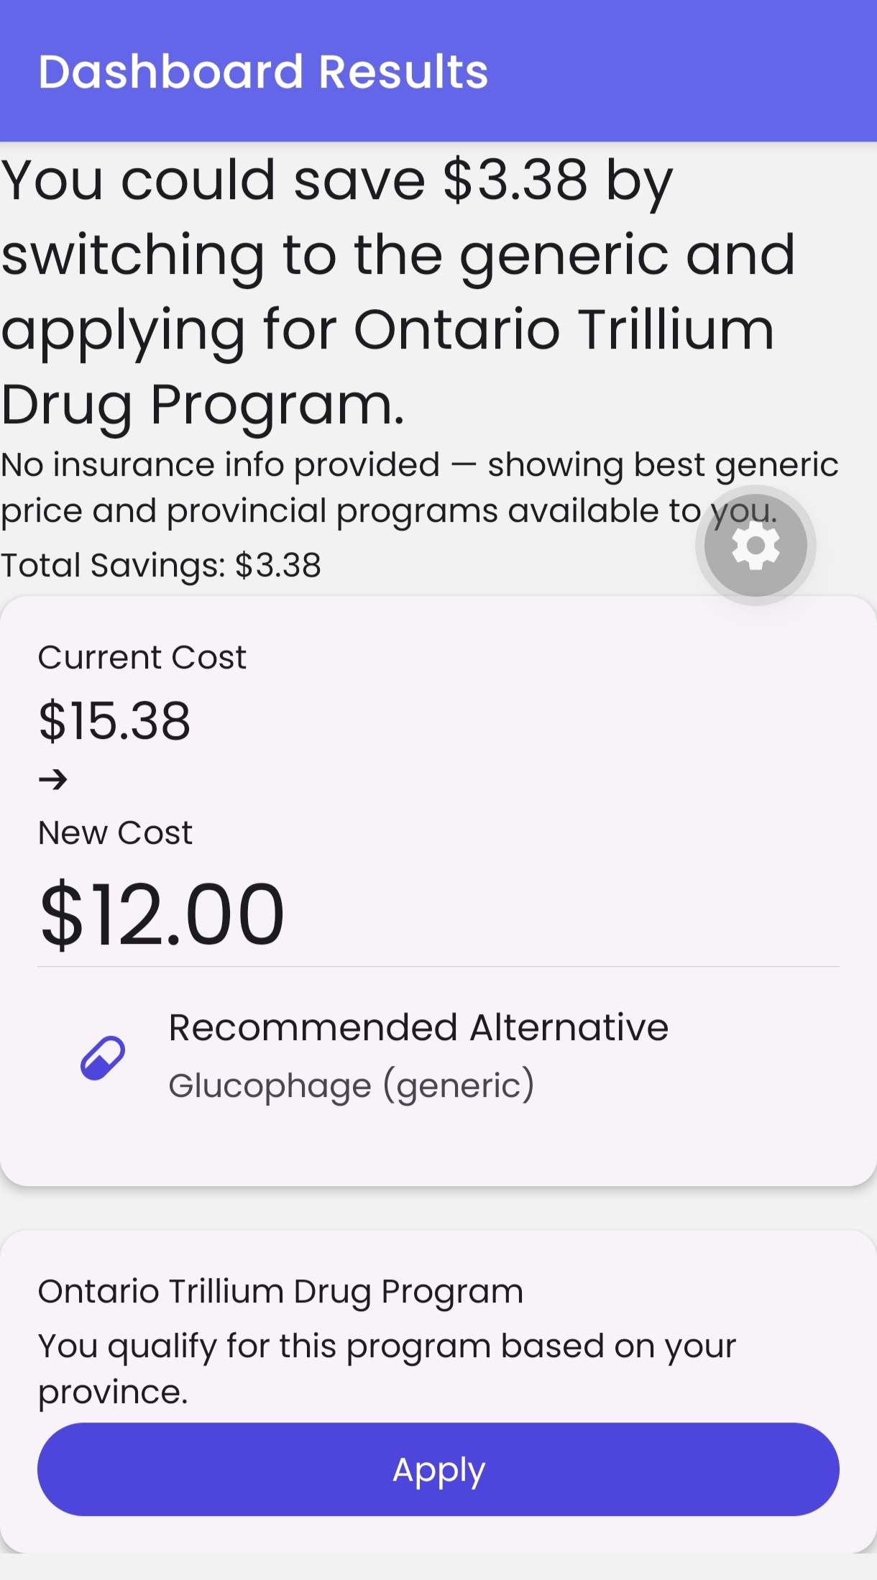
Task: Click the divider line under new cost
Action: pos(439,967)
